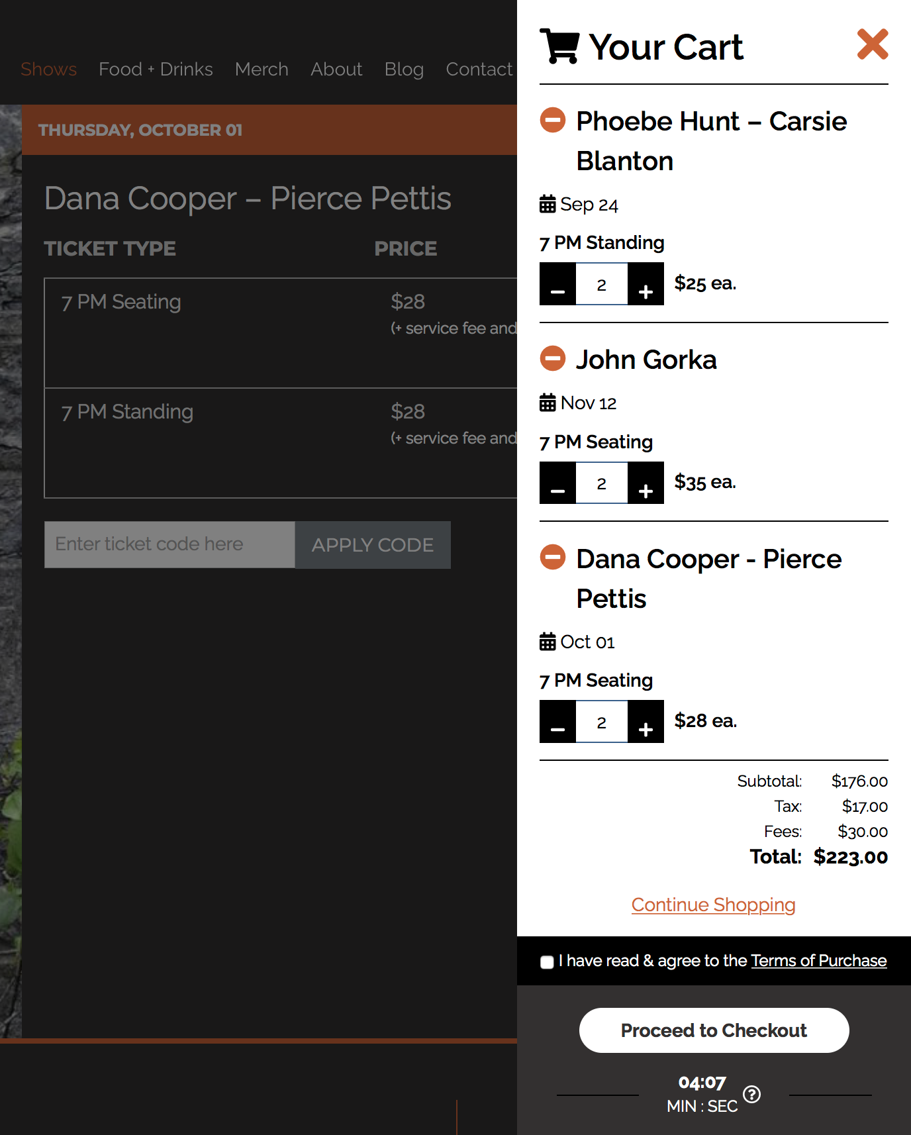
Task: Increase Phoebe Hunt ticket quantity
Action: point(646,284)
